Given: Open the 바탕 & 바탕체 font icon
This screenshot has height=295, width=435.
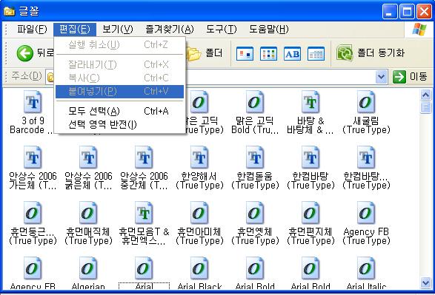Looking at the screenshot, I should click(x=311, y=102).
